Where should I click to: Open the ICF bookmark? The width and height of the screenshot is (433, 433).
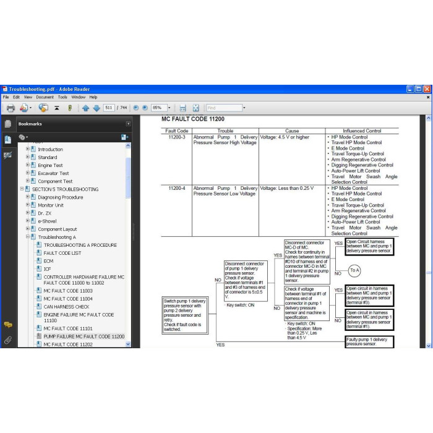pyautogui.click(x=47, y=269)
